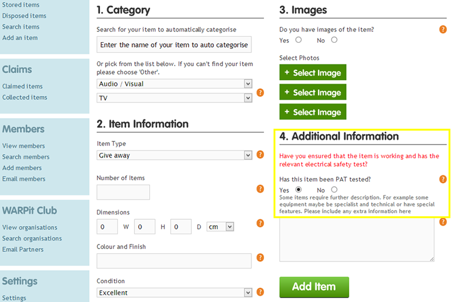Select No for PAT tested
Viewport: 455px width, 302px height.
[334, 189]
